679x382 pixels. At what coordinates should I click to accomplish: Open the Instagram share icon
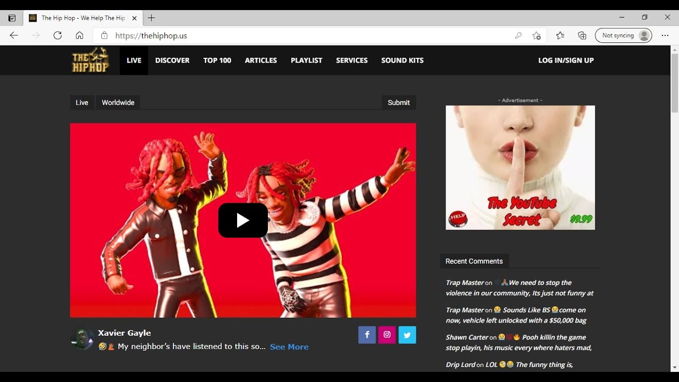tap(387, 335)
